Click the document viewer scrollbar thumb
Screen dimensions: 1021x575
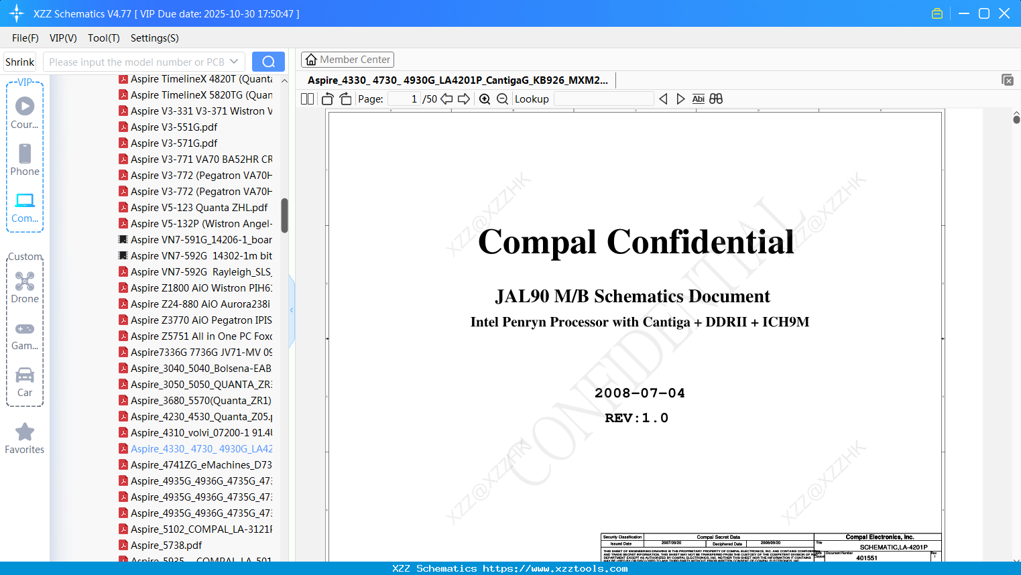(1016, 120)
